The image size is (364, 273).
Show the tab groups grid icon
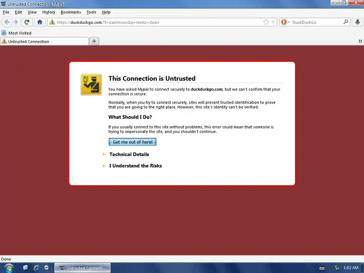pos(360,41)
